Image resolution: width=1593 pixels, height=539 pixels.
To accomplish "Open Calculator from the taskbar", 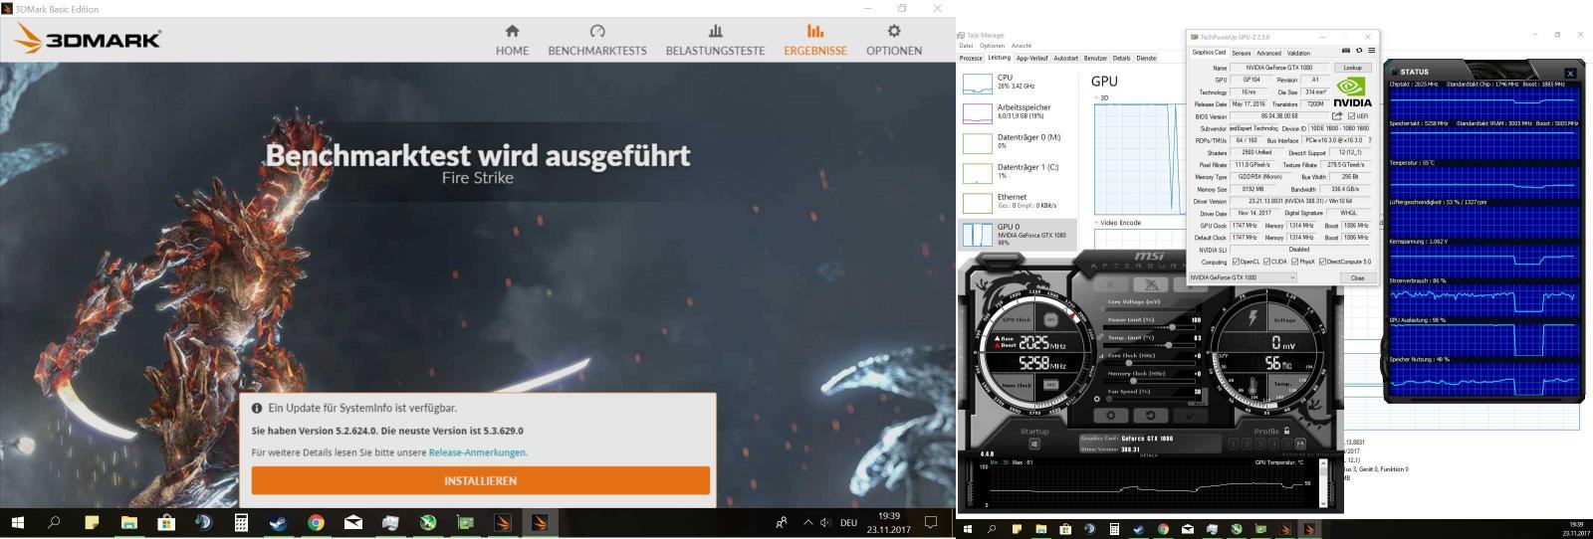I will point(241,522).
